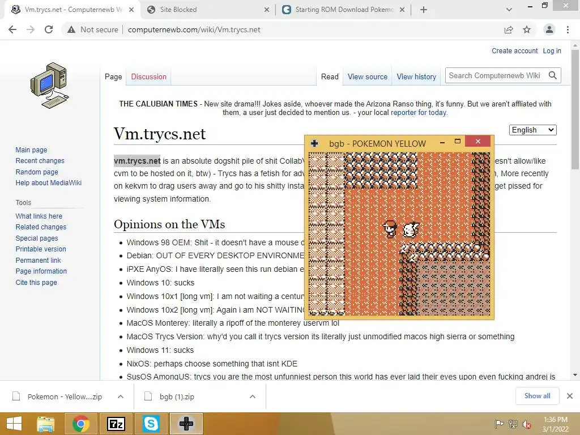The image size is (580, 435).
Task: Close the Site Blocked tab
Action: point(267,10)
